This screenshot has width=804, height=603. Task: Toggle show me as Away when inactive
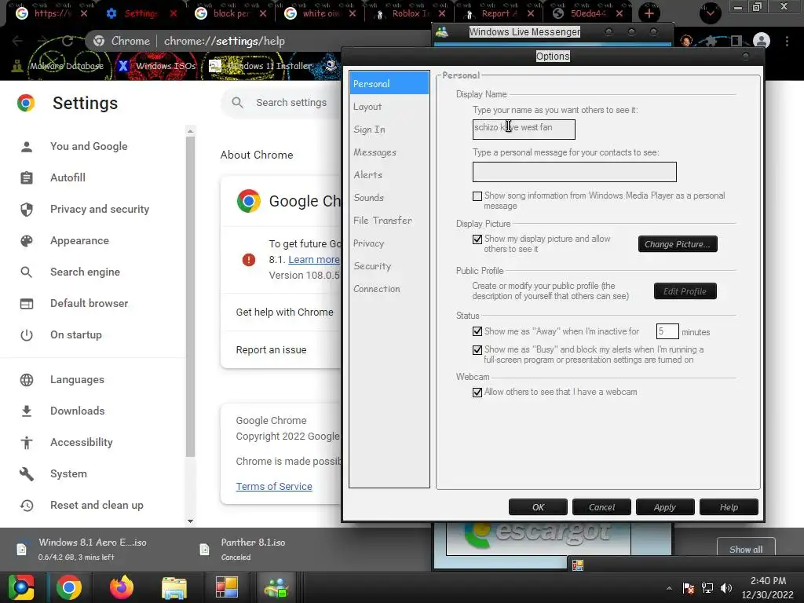pos(477,331)
